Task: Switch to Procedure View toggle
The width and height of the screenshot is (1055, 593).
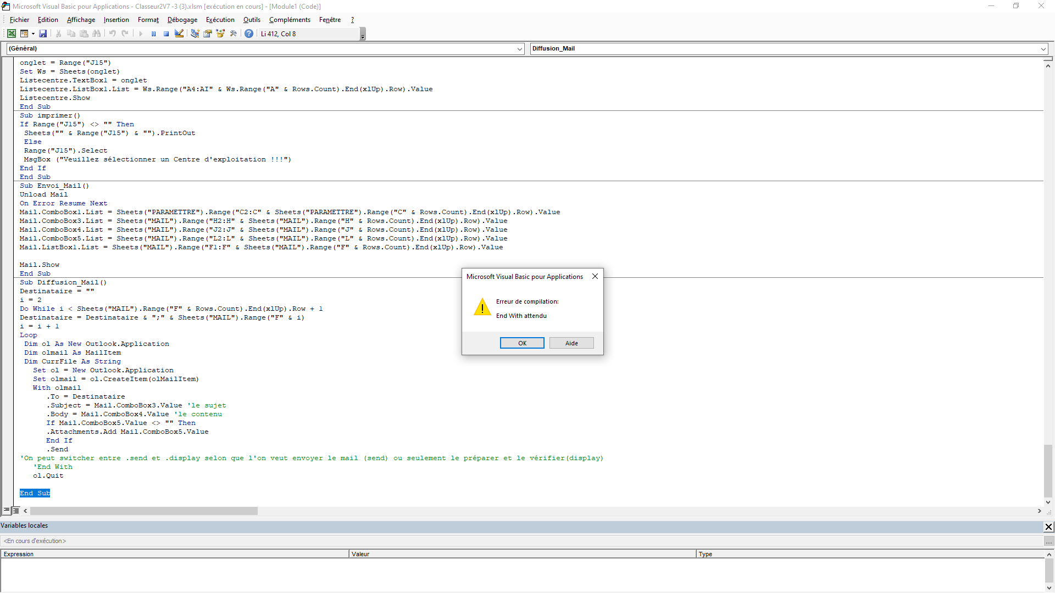Action: pos(7,511)
